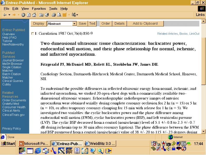Image resolution: width=206 pixels, height=155 pixels.
Task: Click the Text button
Action: pos(92,24)
